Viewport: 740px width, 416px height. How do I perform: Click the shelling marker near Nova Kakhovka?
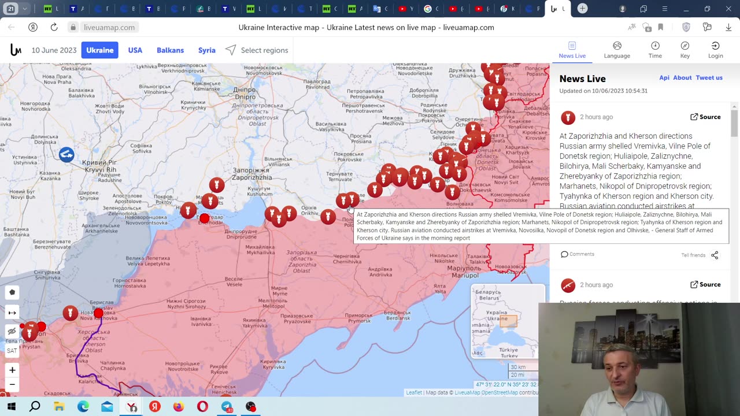coord(70,313)
